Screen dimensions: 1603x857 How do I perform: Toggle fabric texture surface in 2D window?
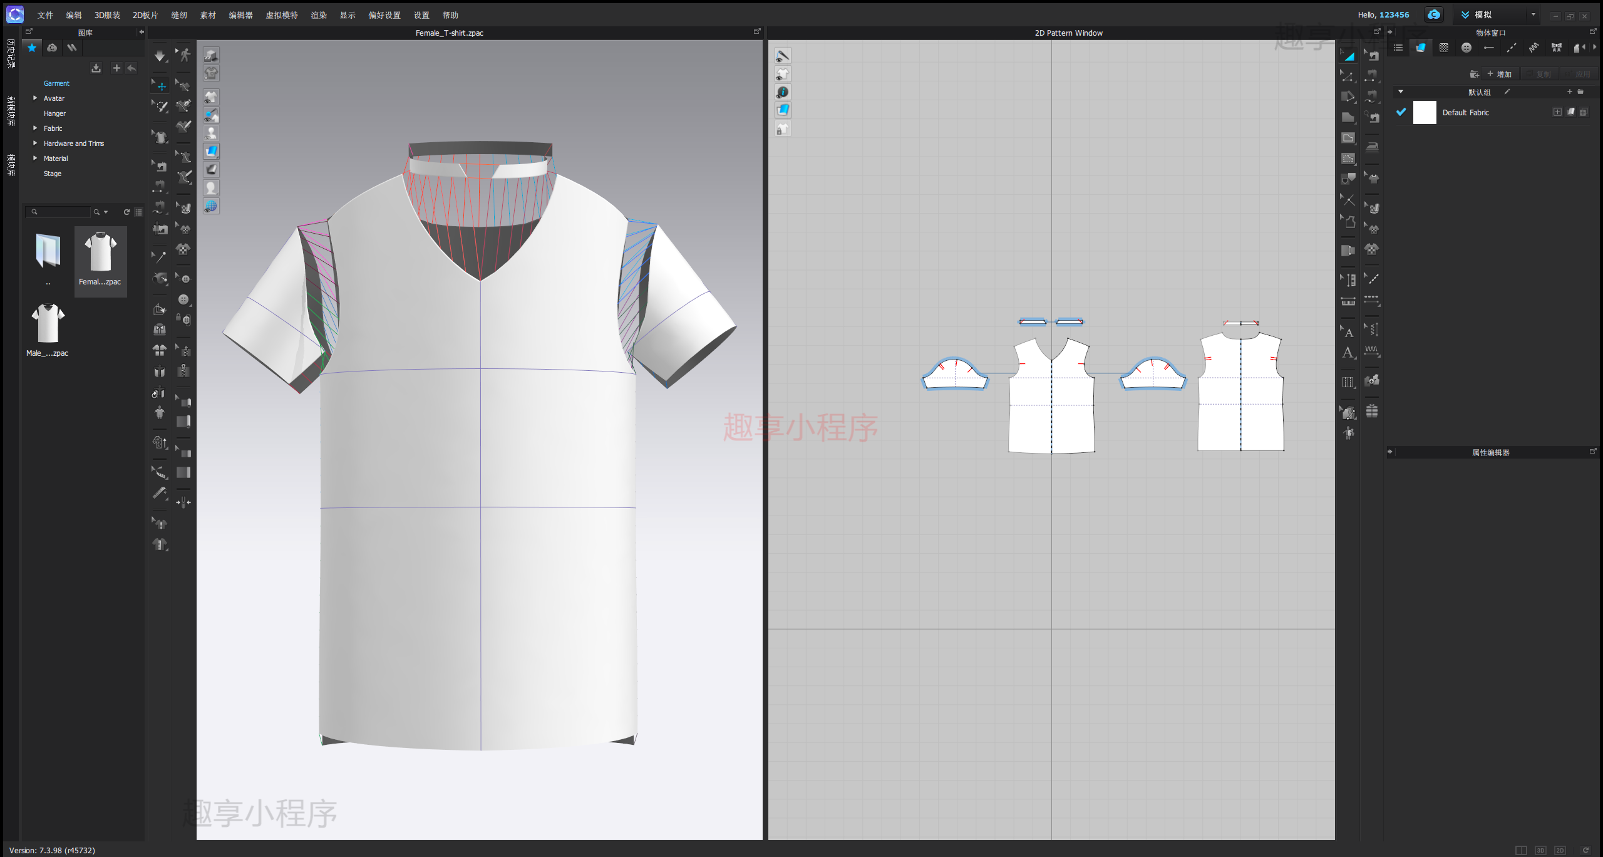point(783,110)
